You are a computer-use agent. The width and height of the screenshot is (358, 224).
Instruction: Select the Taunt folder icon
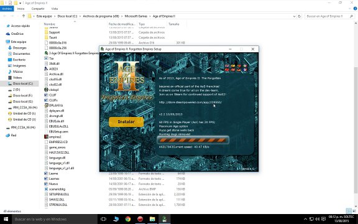click(47, 37)
